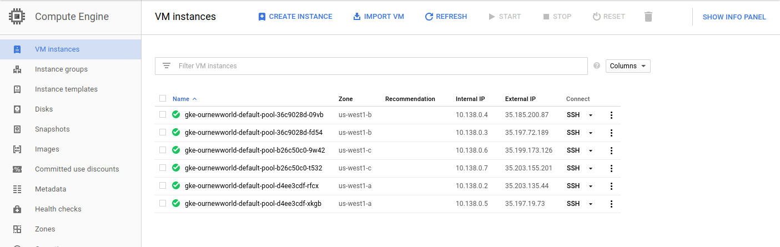This screenshot has width=780, height=247.
Task: Check the box for gke-ournewworld-default-pool-36c9028d-09vb
Action: tap(163, 114)
